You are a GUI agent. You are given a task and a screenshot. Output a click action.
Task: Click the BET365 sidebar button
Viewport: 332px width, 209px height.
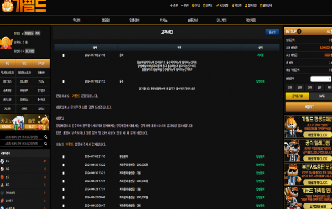[x=7, y=81]
